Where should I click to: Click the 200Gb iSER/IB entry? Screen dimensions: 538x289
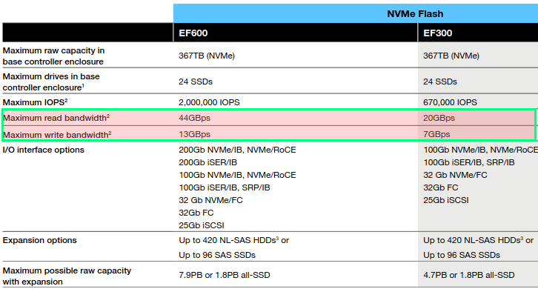(x=207, y=162)
